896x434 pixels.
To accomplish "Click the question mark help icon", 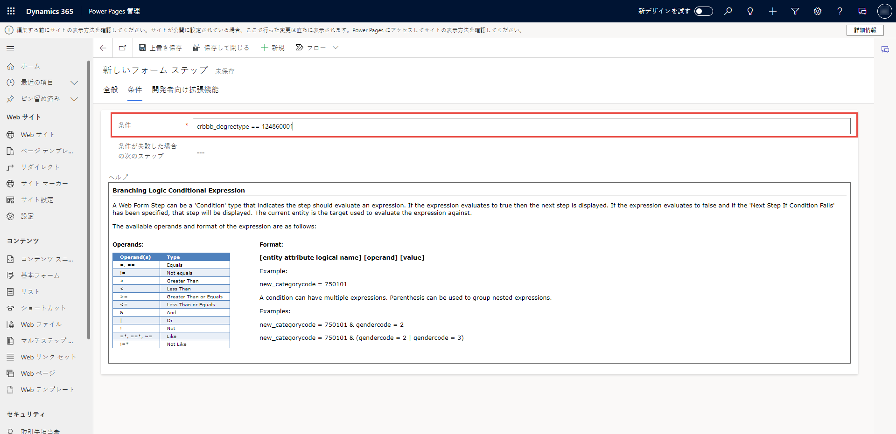I will pyautogui.click(x=840, y=11).
